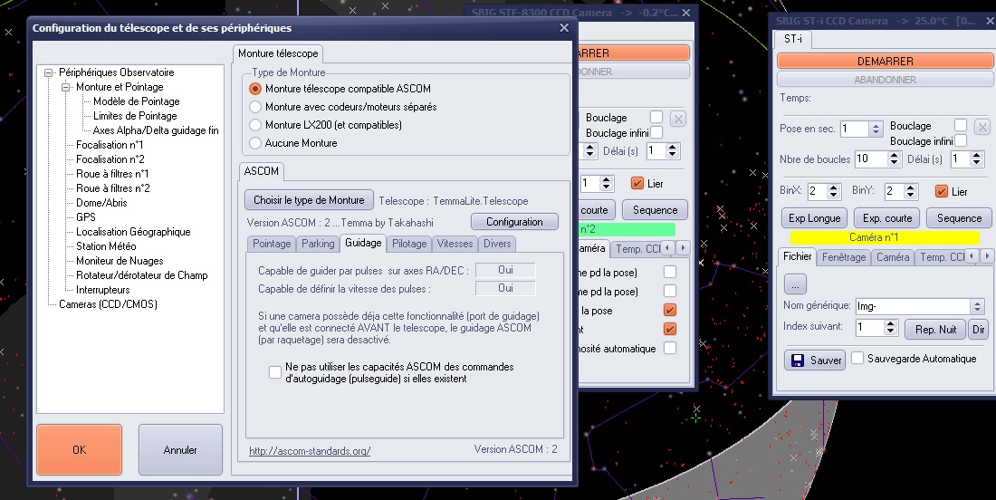Increase Pose en sec. in ST-i panel
Image resolution: width=996 pixels, height=500 pixels.
coord(875,125)
